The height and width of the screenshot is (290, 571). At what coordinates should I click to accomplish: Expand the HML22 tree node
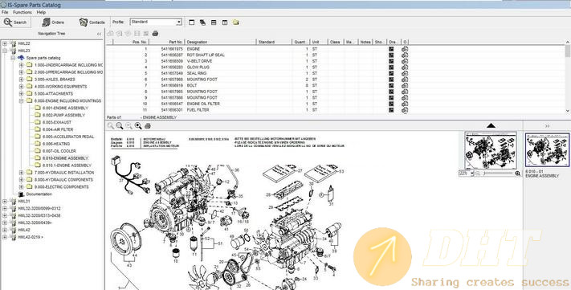click(x=5, y=43)
